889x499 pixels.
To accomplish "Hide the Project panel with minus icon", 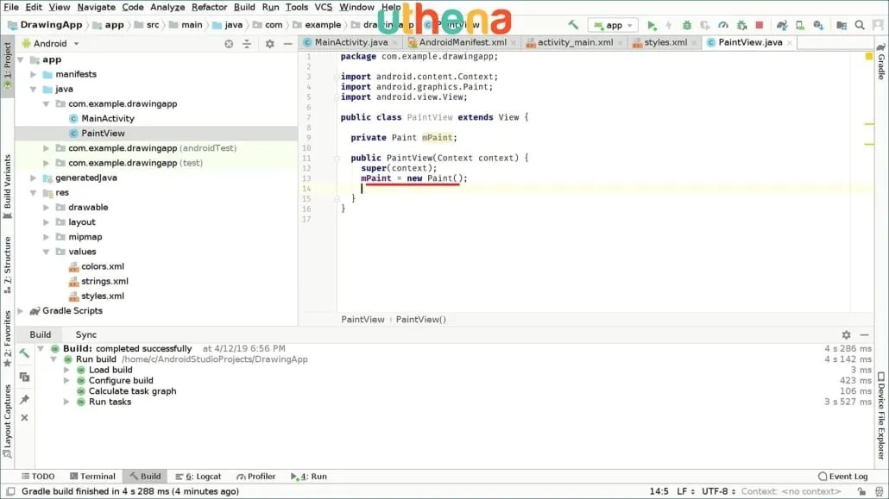I will [x=288, y=44].
